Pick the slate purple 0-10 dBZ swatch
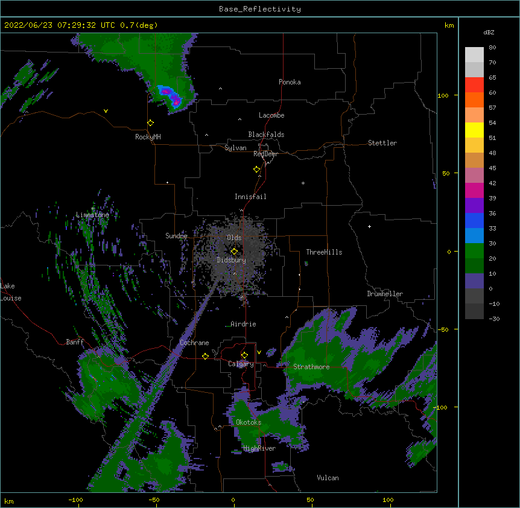 coord(474,281)
